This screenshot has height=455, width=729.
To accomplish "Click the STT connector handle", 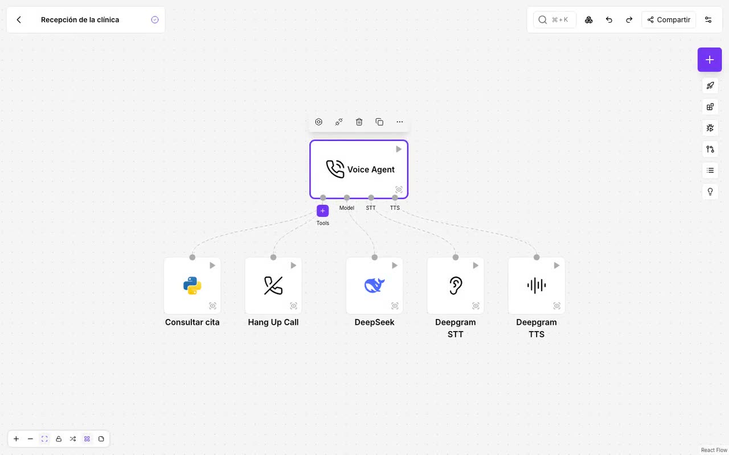I will pos(371,198).
